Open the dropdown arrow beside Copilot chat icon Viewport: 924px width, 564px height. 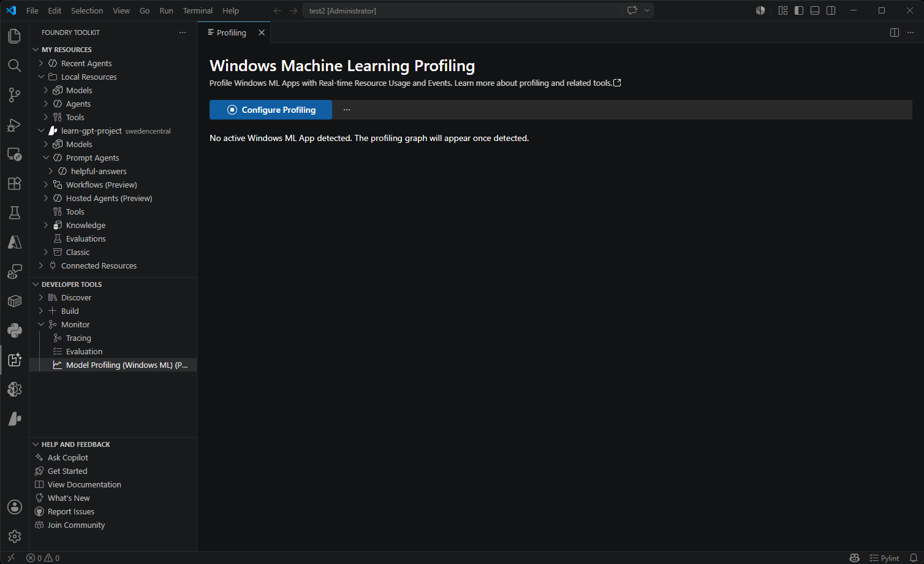(x=646, y=10)
